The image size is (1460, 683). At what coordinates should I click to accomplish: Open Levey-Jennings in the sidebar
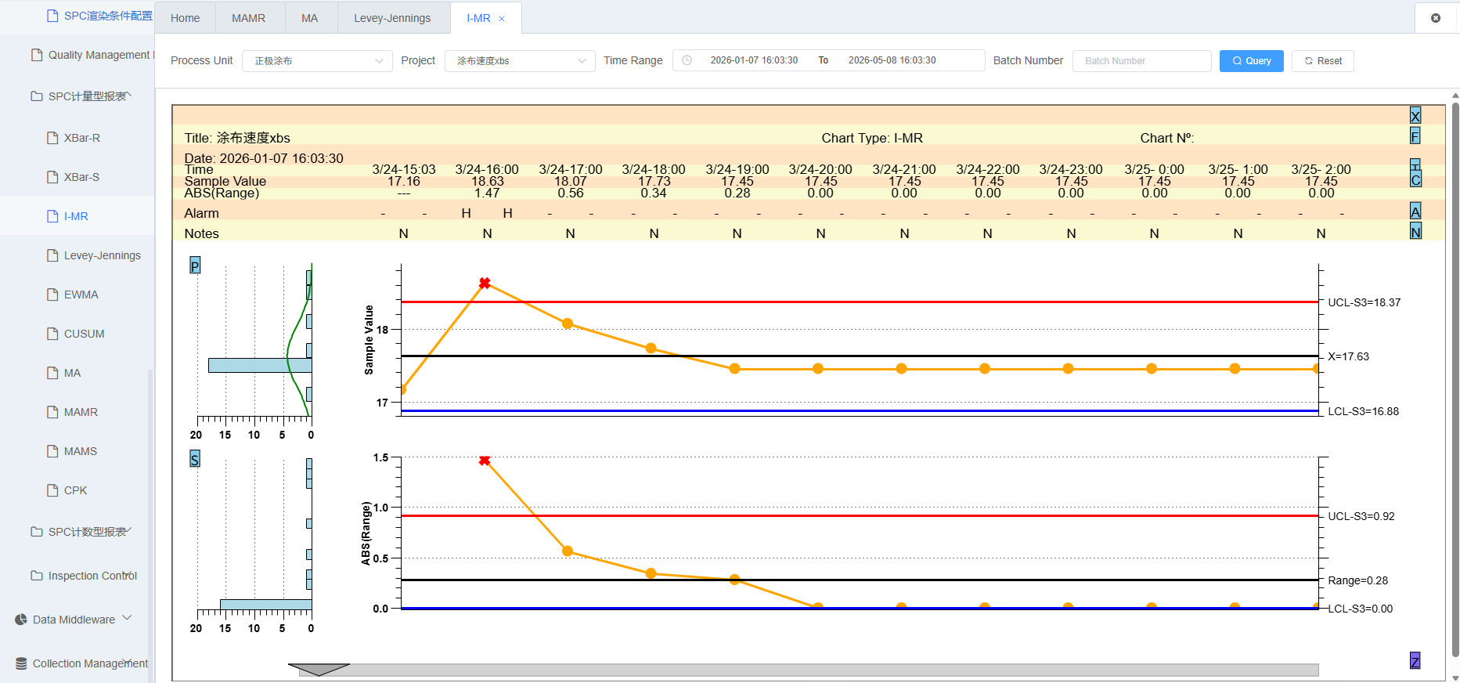click(78, 255)
